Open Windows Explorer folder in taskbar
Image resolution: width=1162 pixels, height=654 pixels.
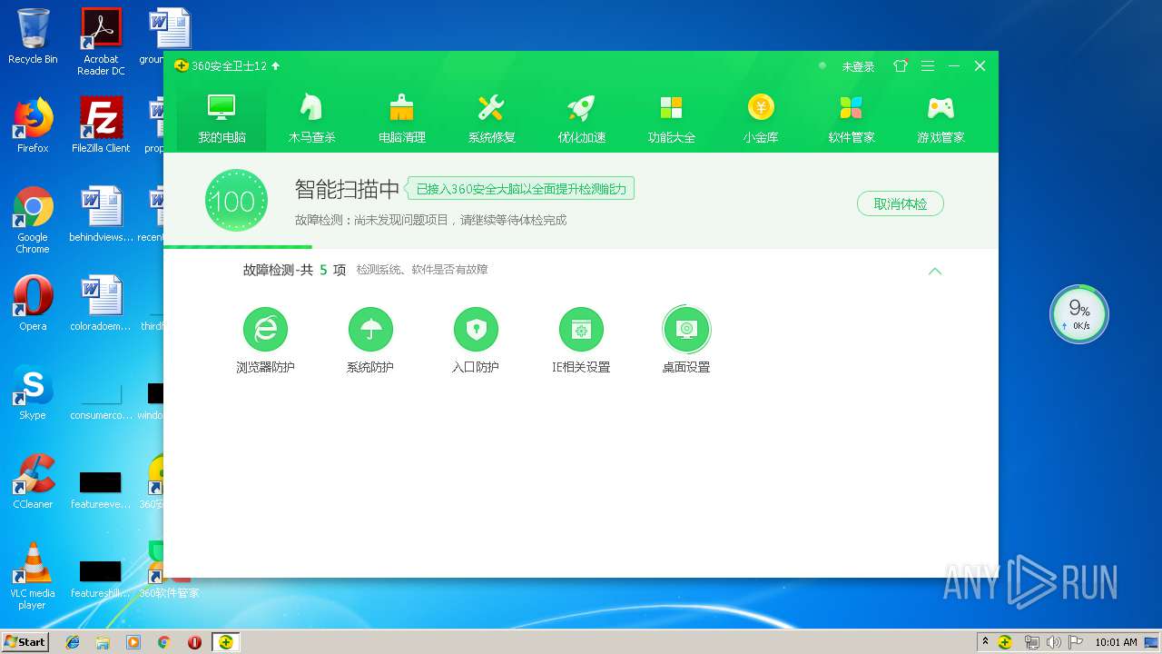103,642
